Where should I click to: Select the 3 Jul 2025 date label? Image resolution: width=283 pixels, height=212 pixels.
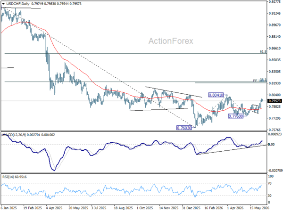coord(99,208)
